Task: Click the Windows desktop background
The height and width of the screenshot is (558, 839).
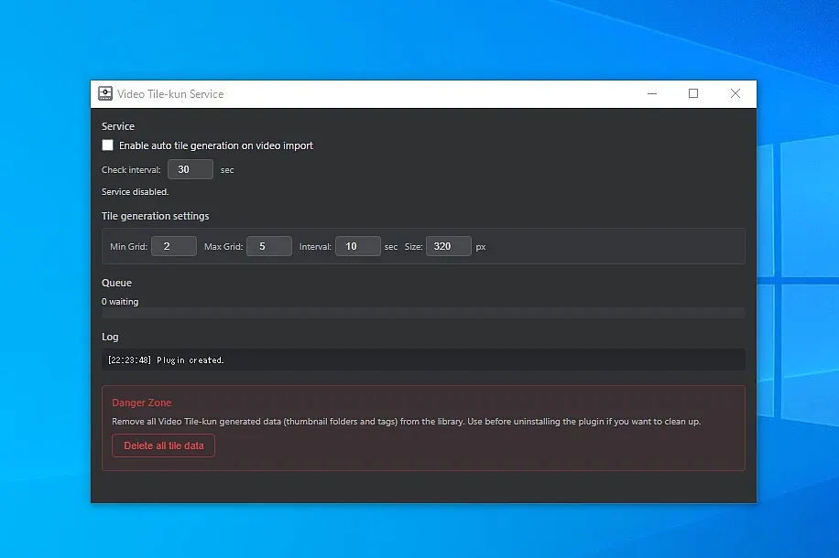Action: [46, 366]
